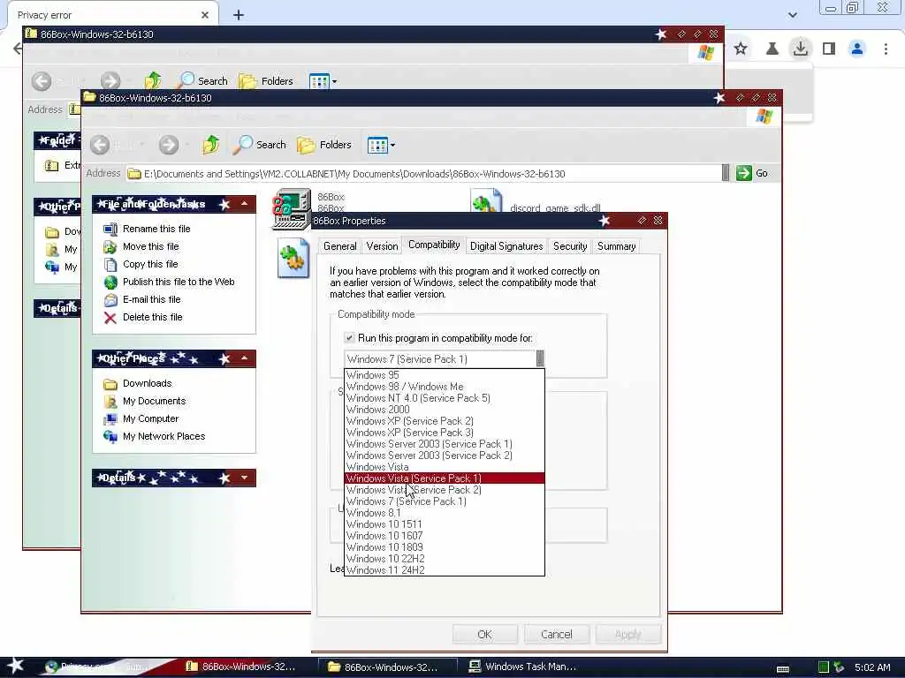Click OK in 86Box Properties
905x678 pixels.
485,634
